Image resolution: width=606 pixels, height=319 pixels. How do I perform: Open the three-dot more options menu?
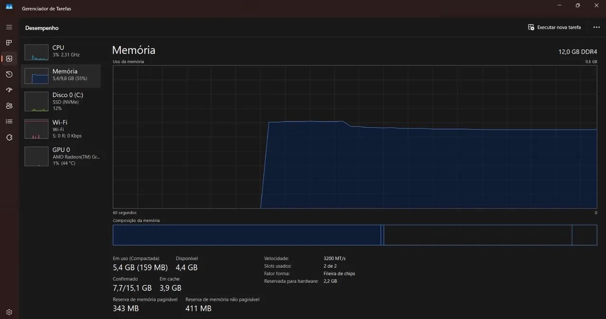click(x=597, y=27)
